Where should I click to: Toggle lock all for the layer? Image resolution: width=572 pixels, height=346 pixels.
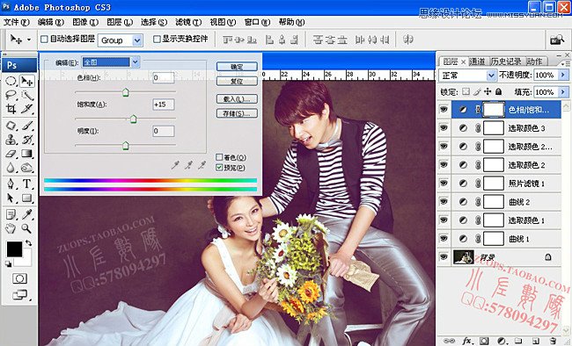498,92
